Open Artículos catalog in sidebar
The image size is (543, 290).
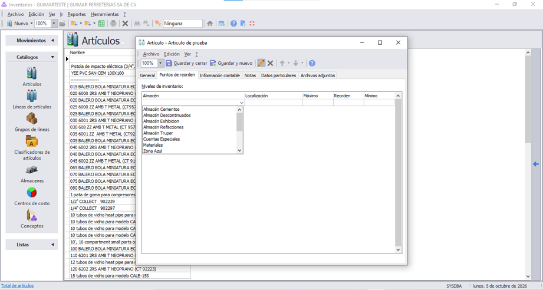[32, 77]
